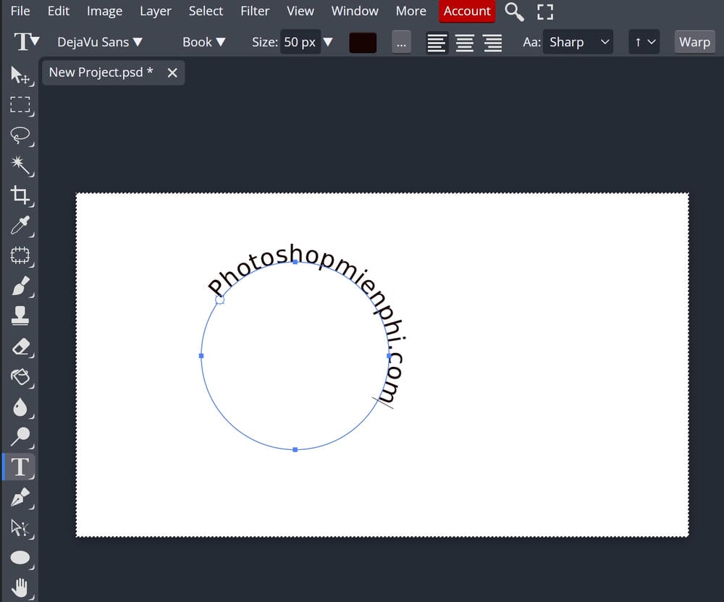Open the DejaVu Sans font dropdown
Image resolution: width=724 pixels, height=602 pixels.
coord(99,42)
